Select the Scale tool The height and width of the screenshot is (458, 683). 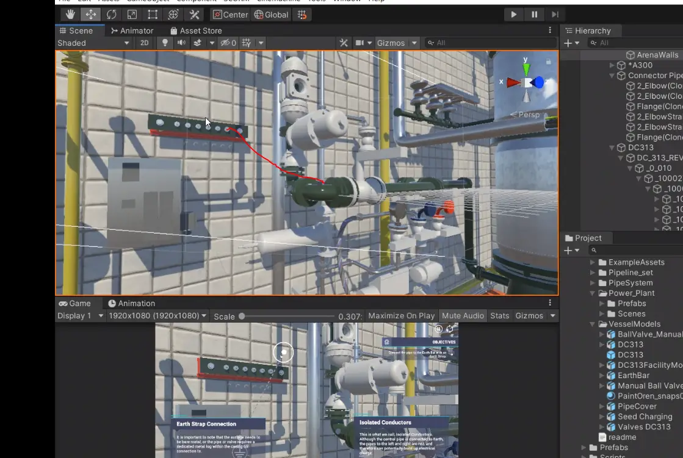tap(132, 15)
